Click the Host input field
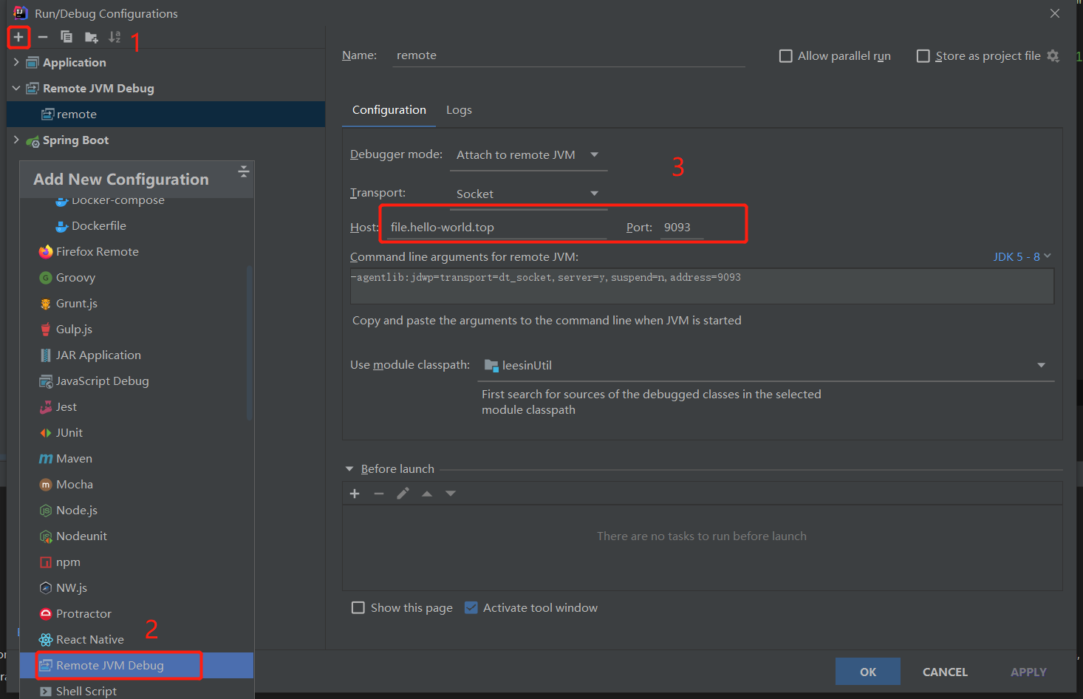Screen dimensions: 1083x699 (496, 228)
